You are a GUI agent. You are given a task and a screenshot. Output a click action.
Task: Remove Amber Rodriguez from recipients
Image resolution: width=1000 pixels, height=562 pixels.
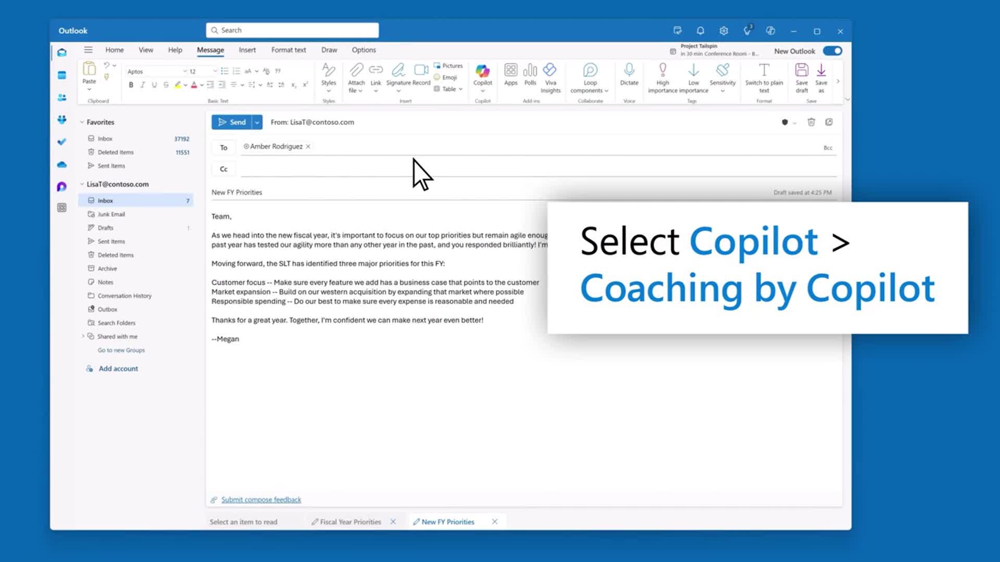[308, 146]
